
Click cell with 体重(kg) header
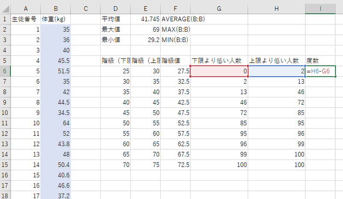(56, 19)
